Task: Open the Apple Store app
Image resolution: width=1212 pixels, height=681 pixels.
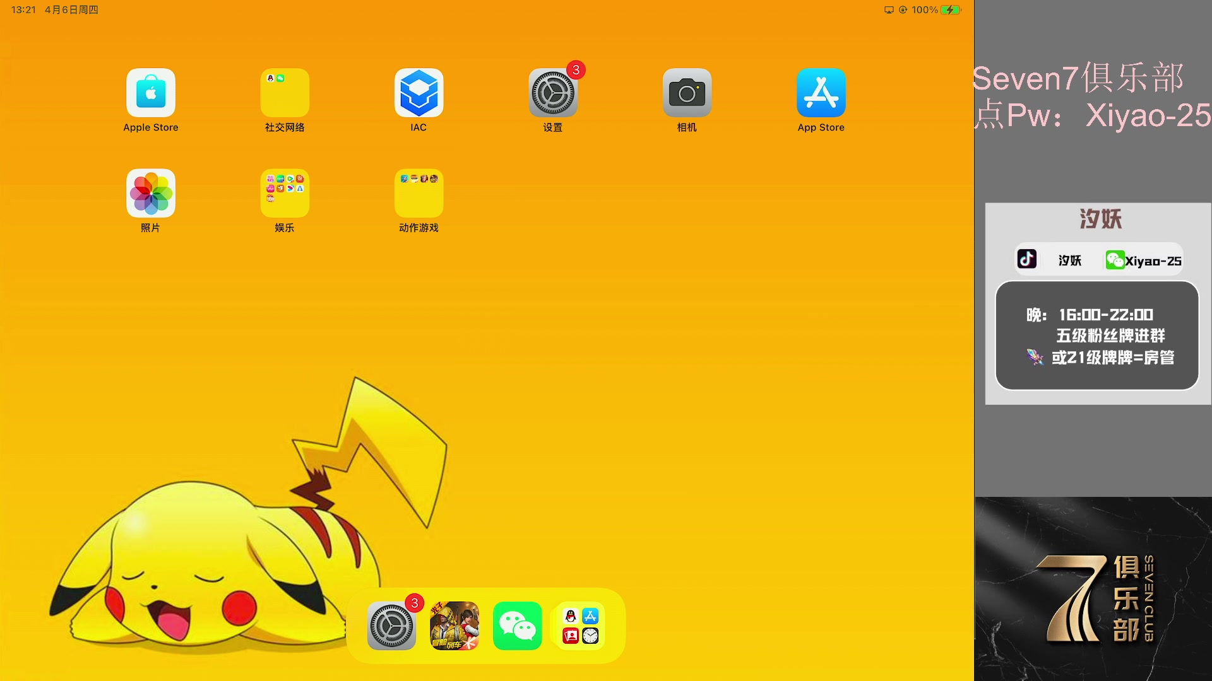Action: pyautogui.click(x=151, y=93)
